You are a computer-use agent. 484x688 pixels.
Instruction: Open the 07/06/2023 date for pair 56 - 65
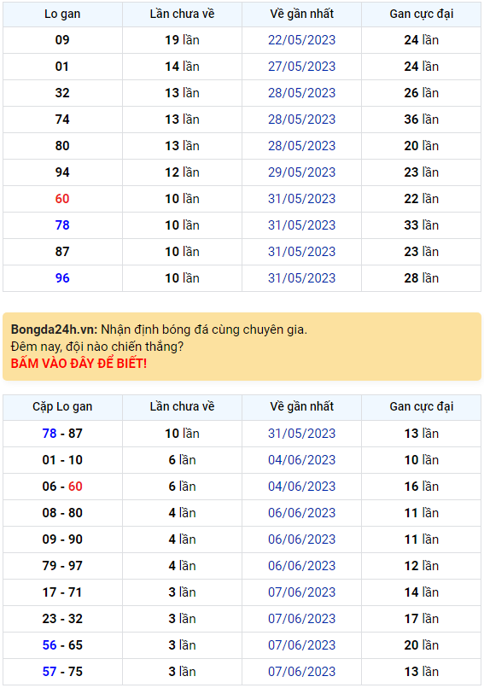302,645
